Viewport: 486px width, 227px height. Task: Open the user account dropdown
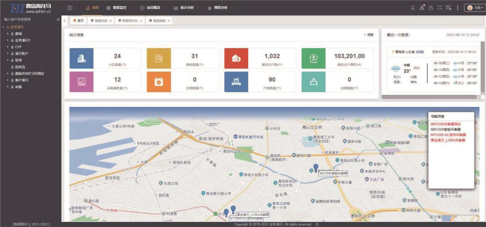[x=474, y=8]
